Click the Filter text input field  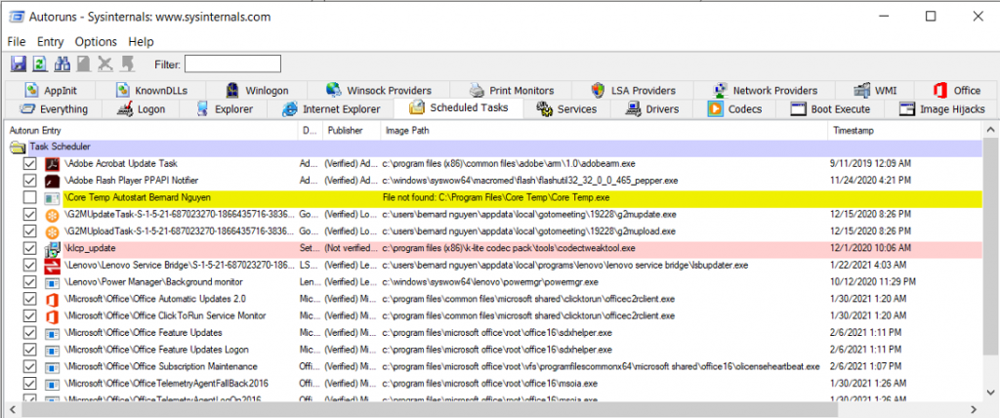pyautogui.click(x=232, y=63)
